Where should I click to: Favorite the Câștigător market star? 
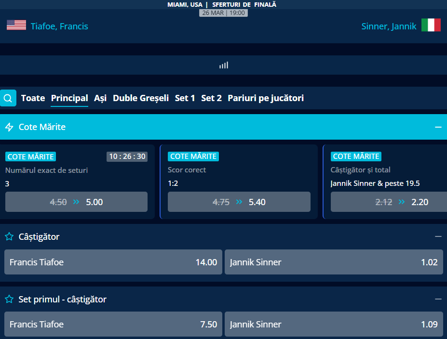[9, 236]
